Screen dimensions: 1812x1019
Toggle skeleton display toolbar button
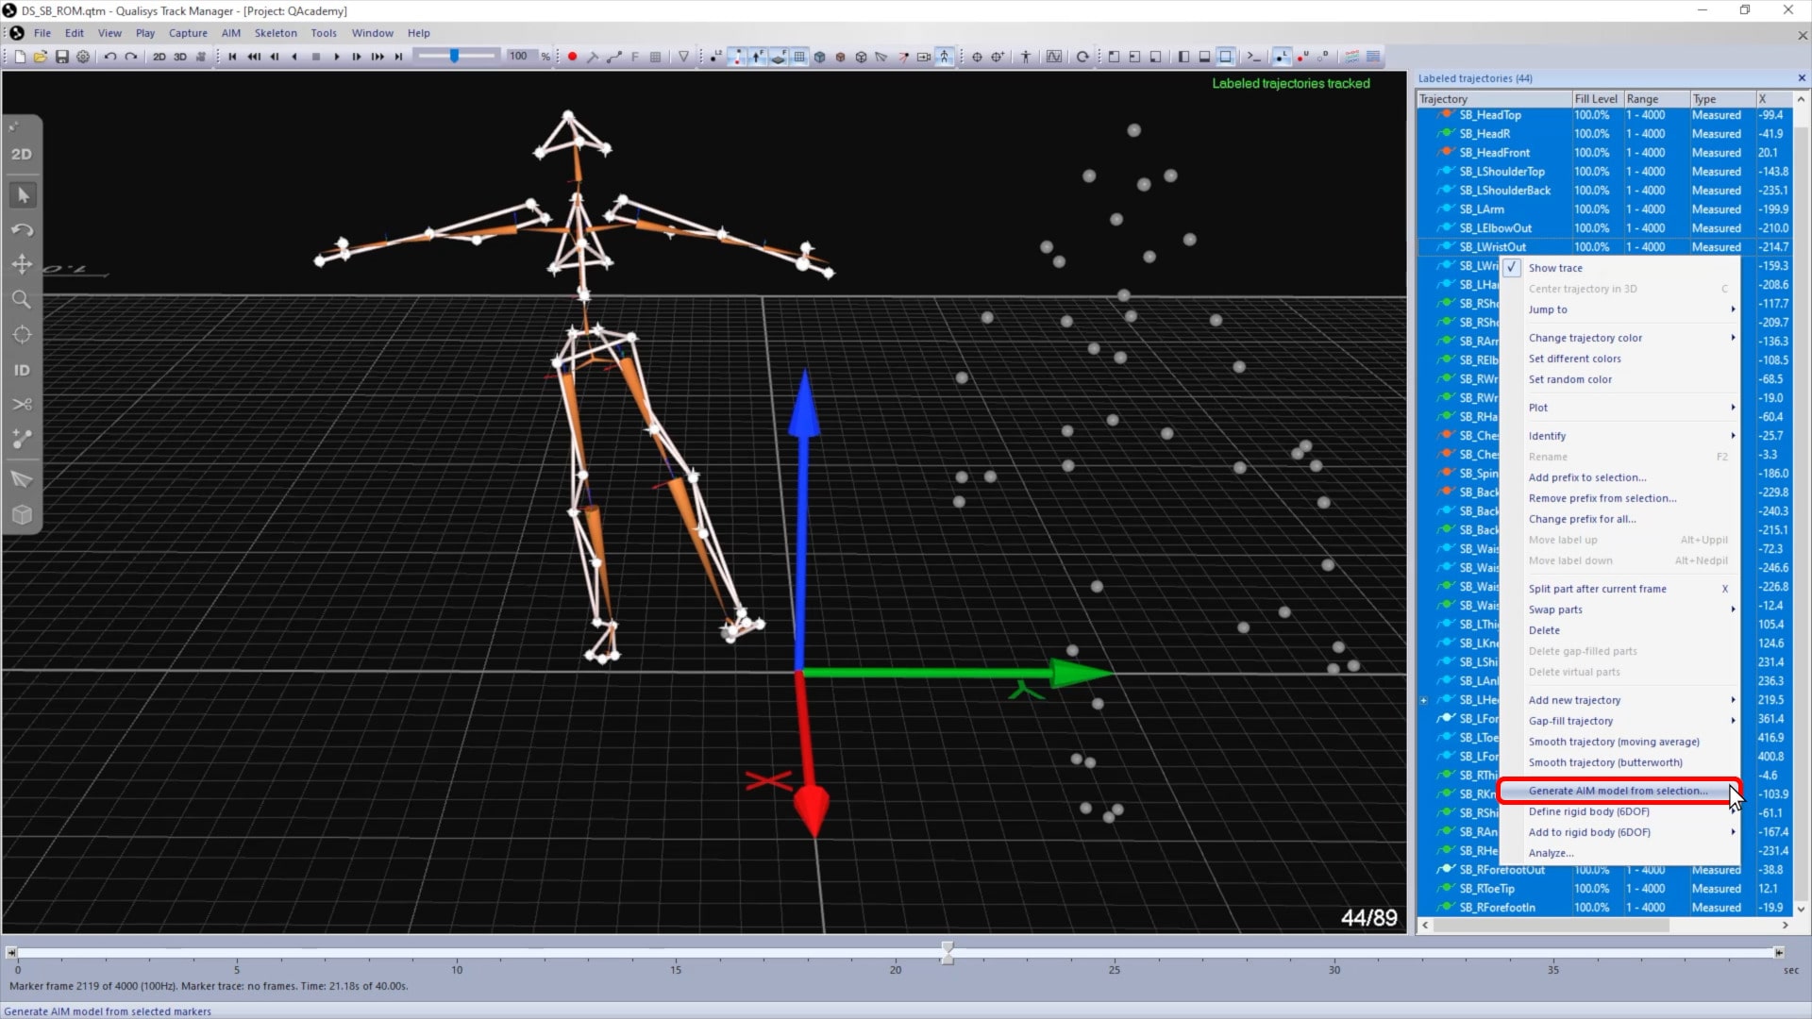coord(945,57)
